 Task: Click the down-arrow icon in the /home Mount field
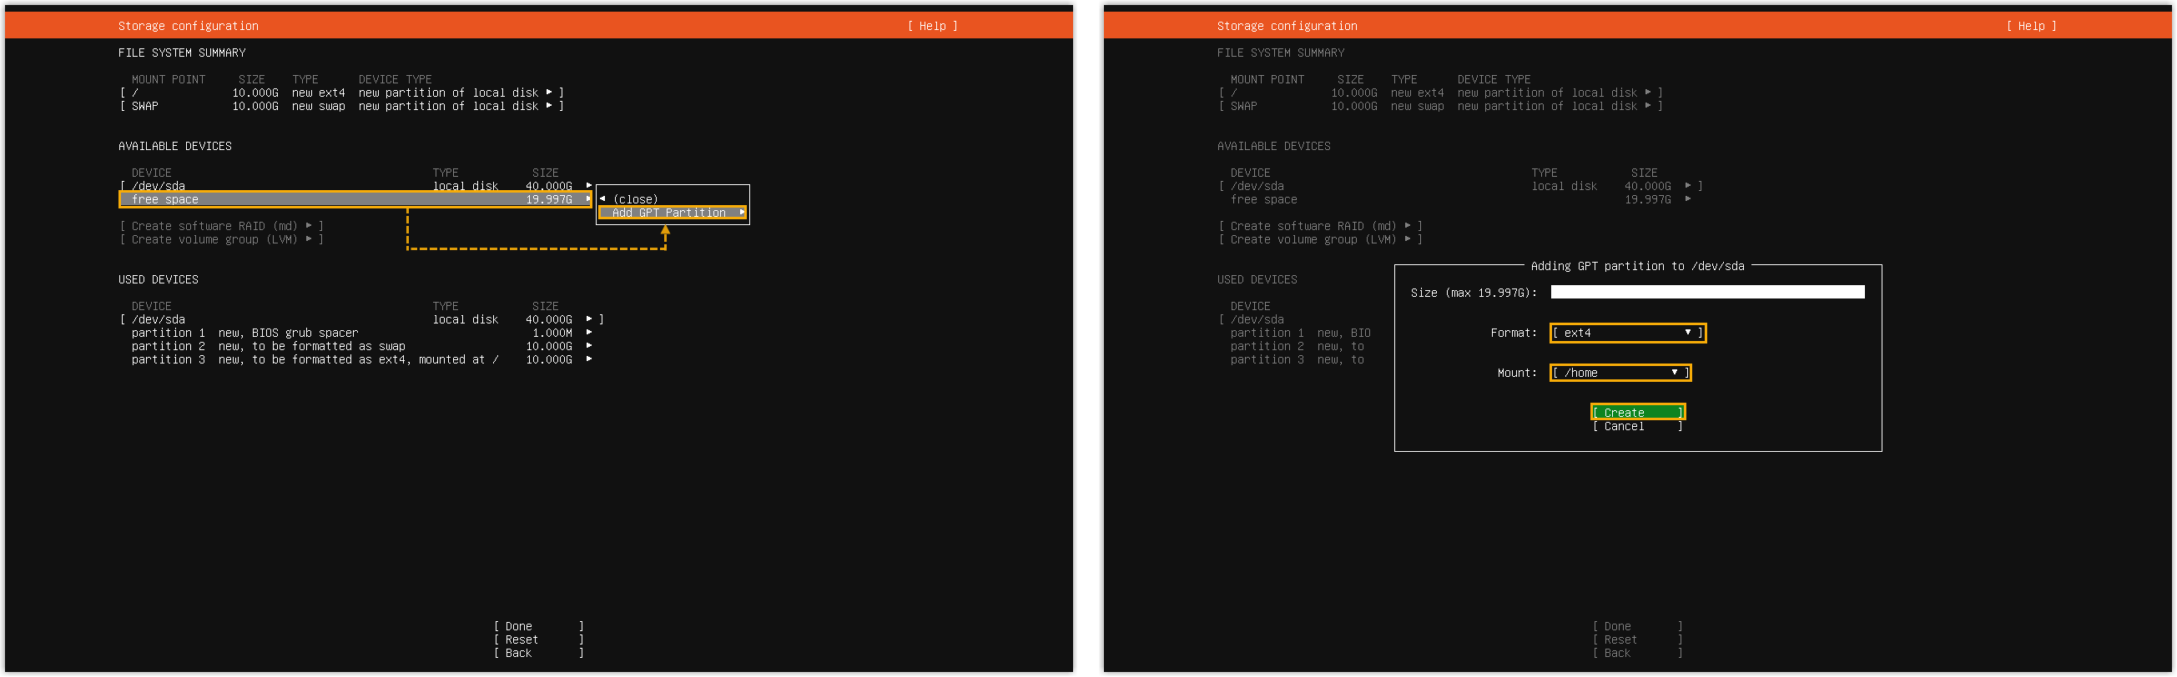(x=1674, y=372)
